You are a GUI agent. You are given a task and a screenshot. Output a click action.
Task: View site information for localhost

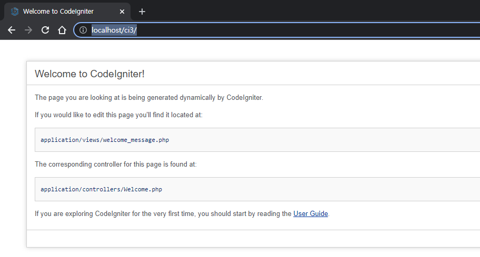[83, 30]
